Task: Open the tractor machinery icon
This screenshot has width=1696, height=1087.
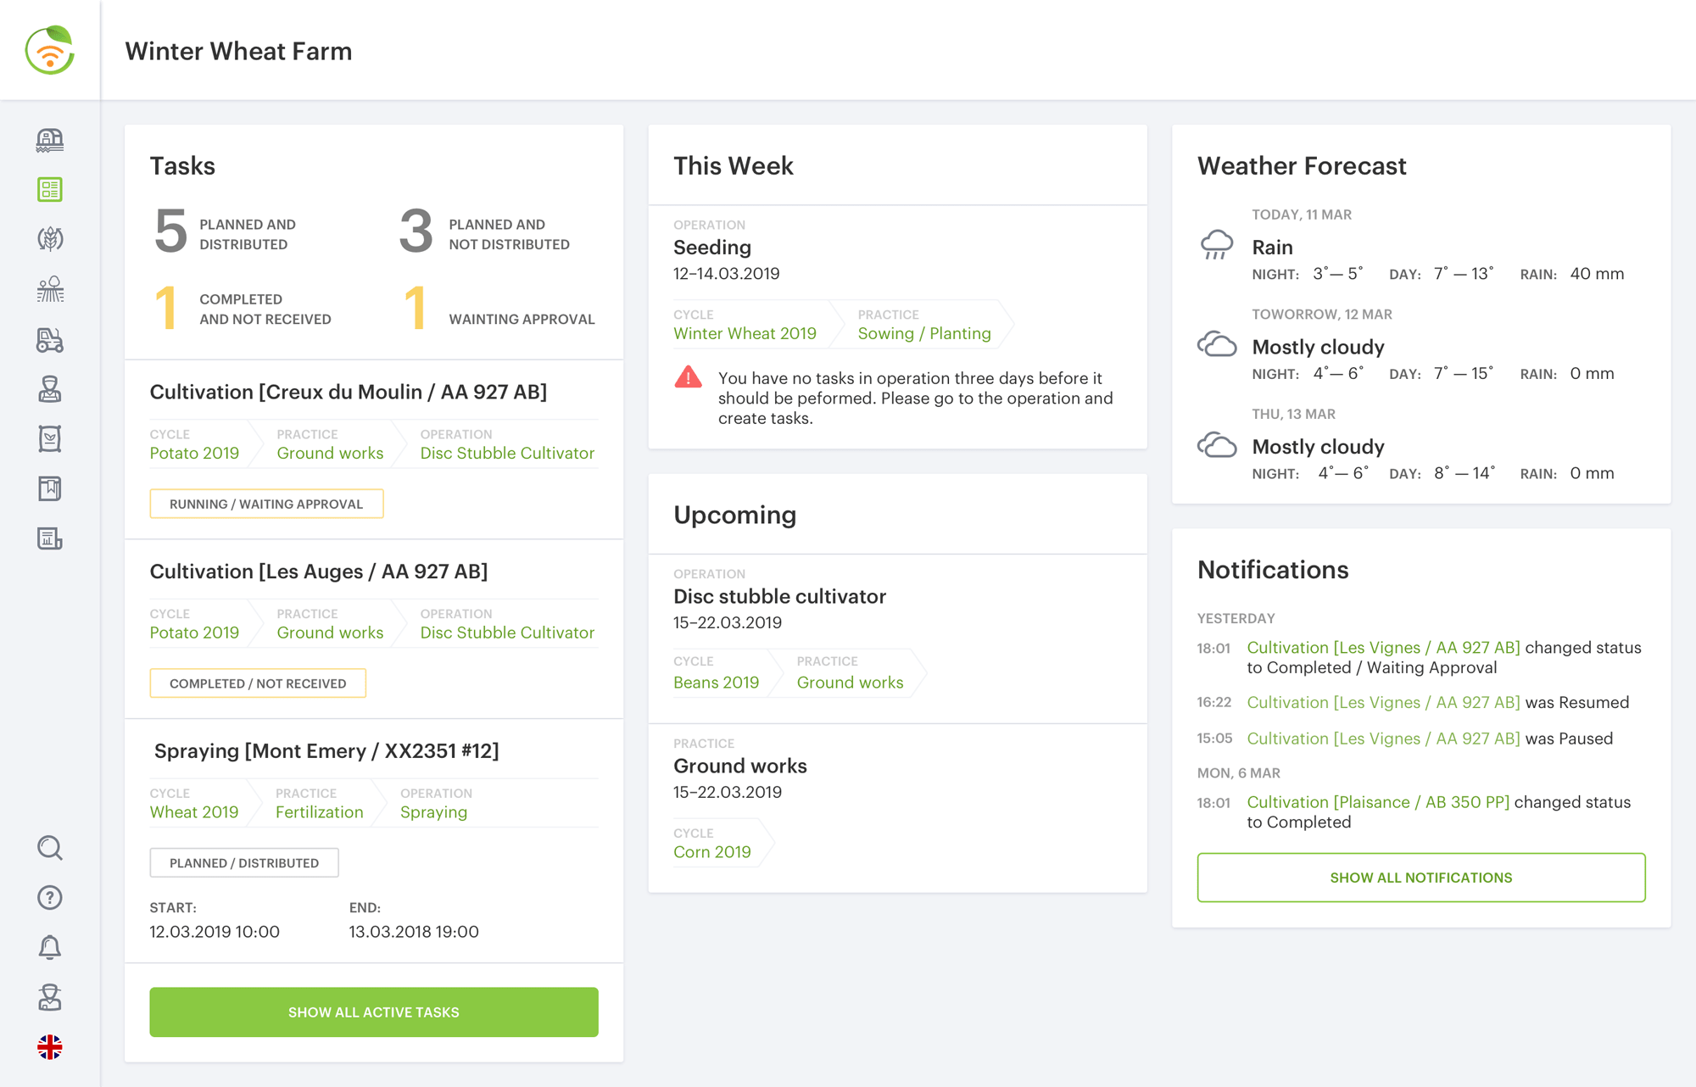Action: 50,339
